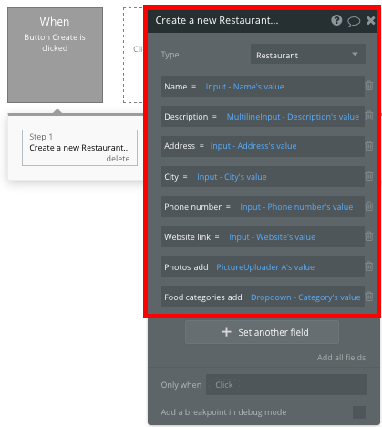Remove the Photos add field trash icon

point(369,266)
